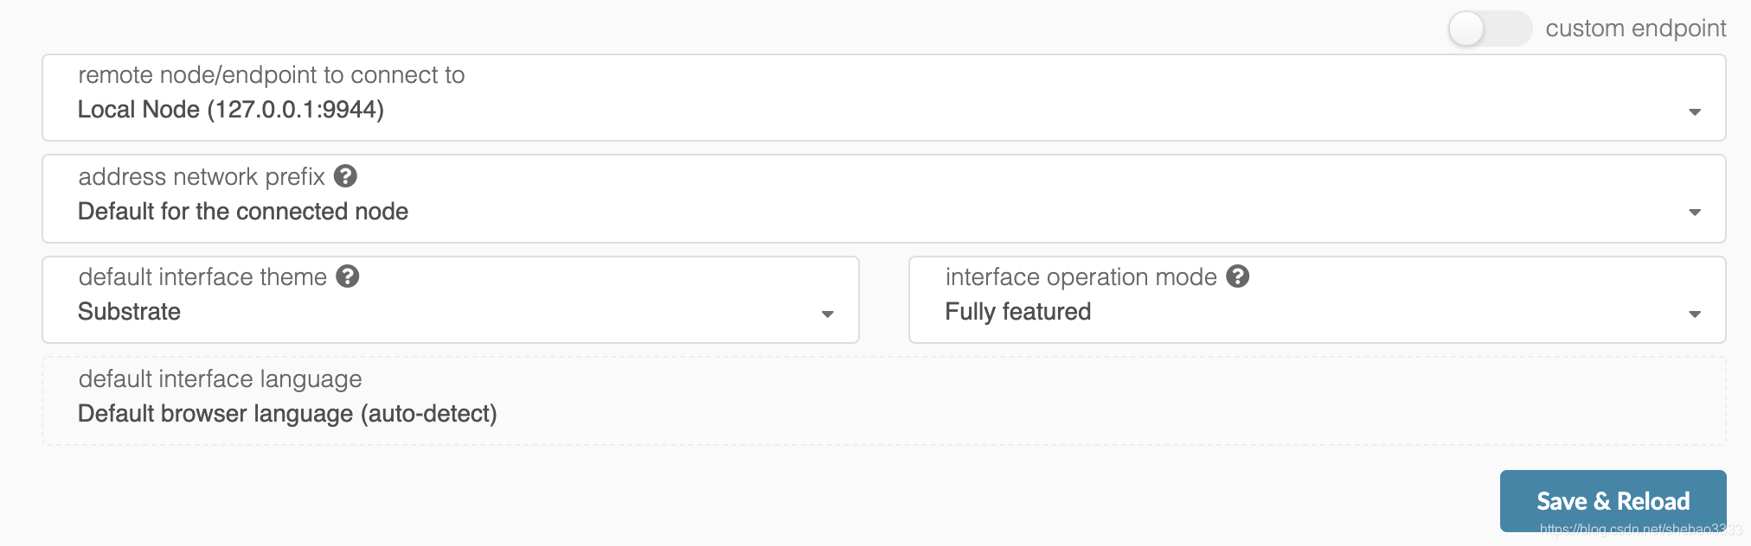Open the default interface theme caret
The width and height of the screenshot is (1751, 546).
pos(827,314)
